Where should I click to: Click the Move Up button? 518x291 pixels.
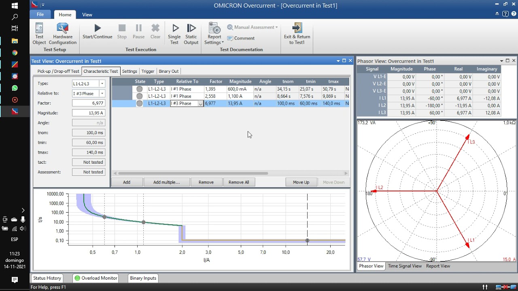pyautogui.click(x=301, y=182)
